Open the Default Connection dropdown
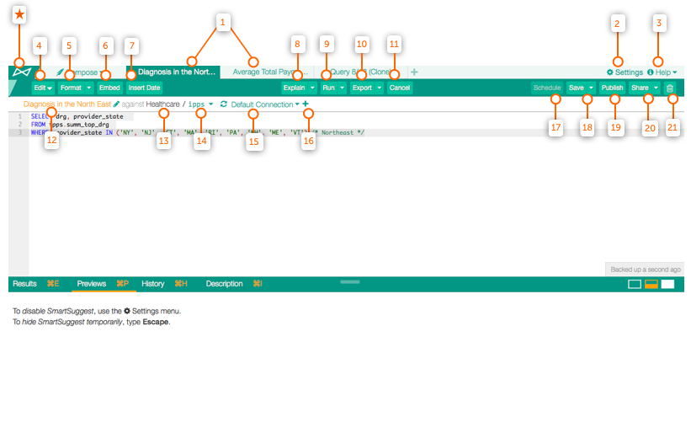Screen dimensions: 691x422 click(x=265, y=104)
